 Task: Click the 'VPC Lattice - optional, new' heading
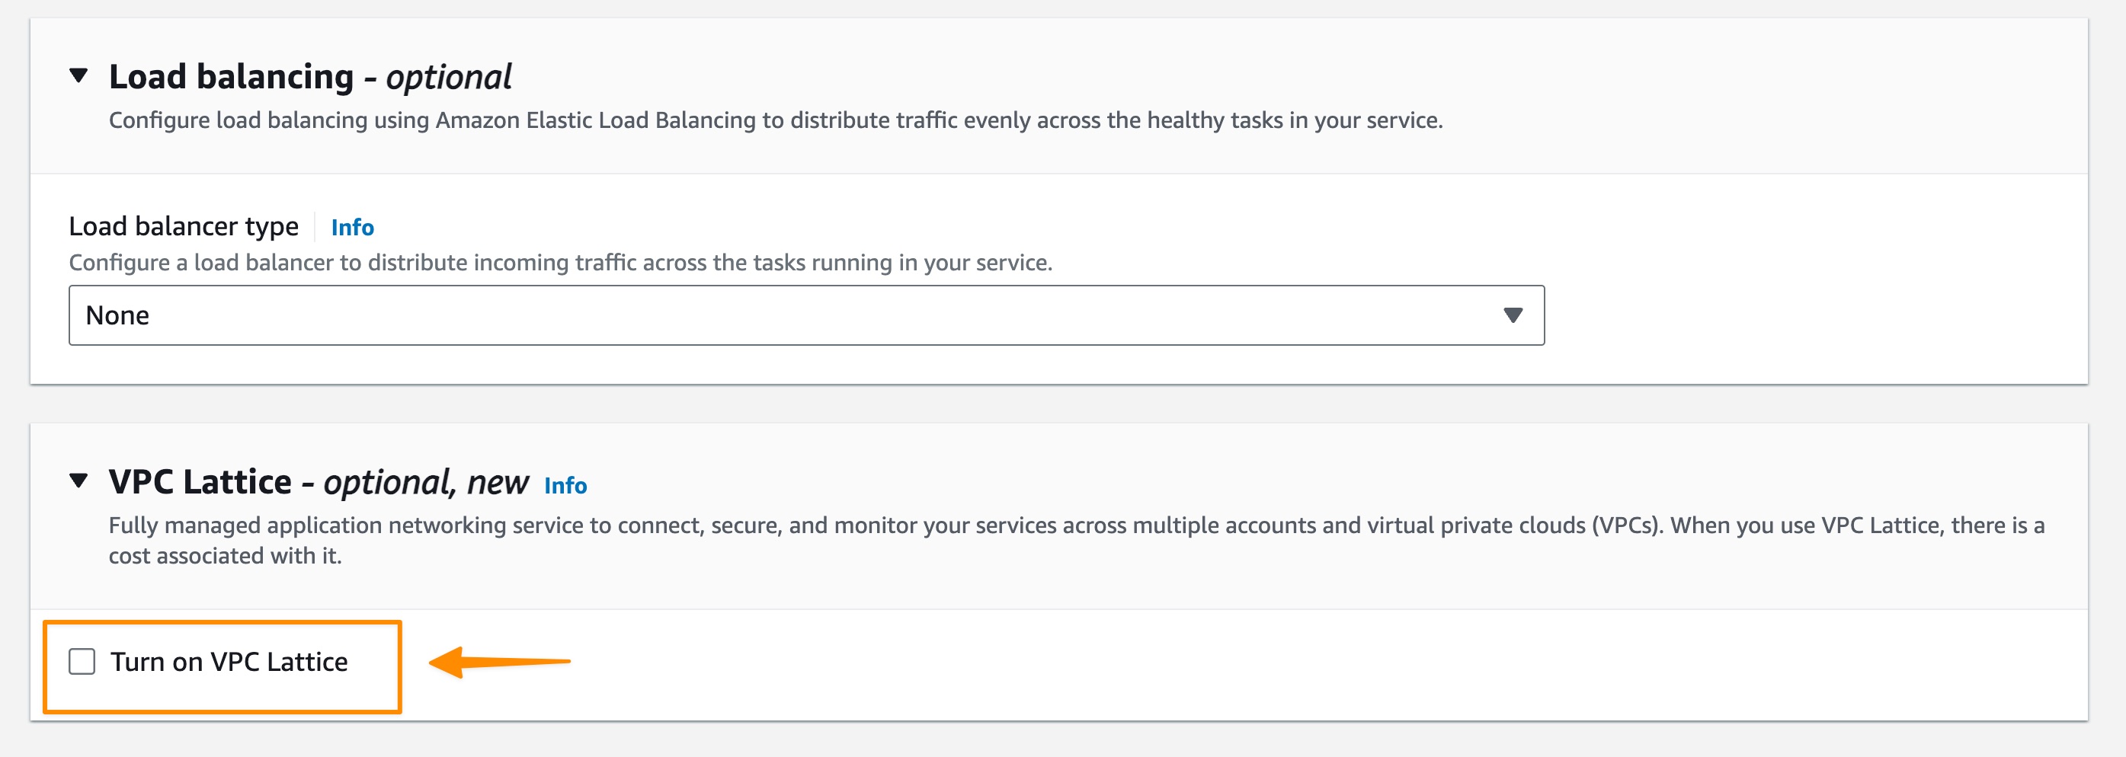(x=319, y=481)
